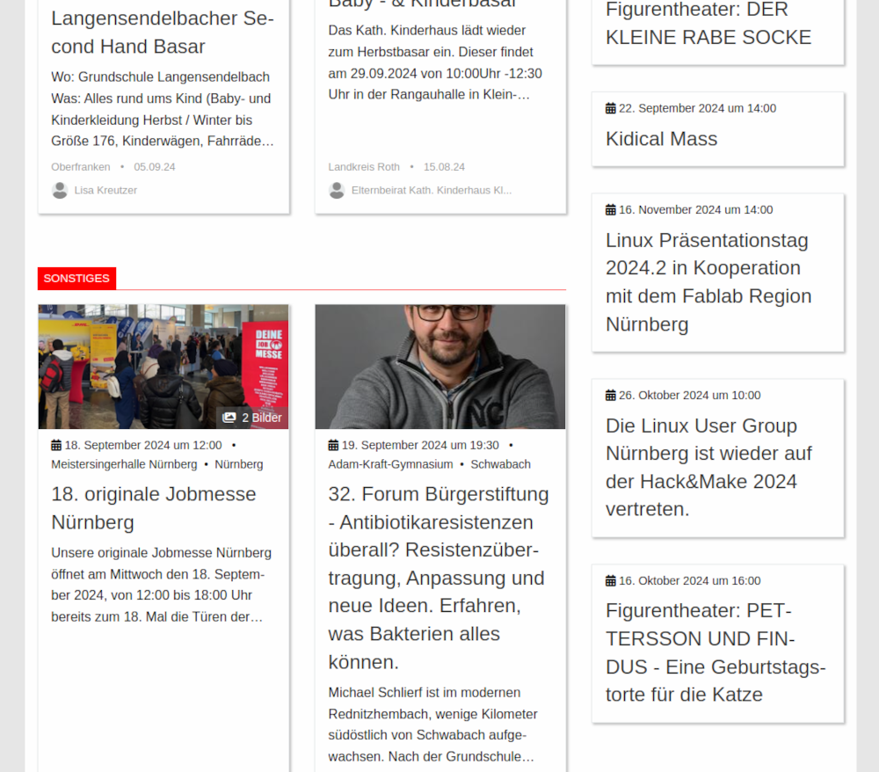The width and height of the screenshot is (879, 772).
Task: Click calendar icon beside 16. Oktober 2024
Action: (611, 581)
